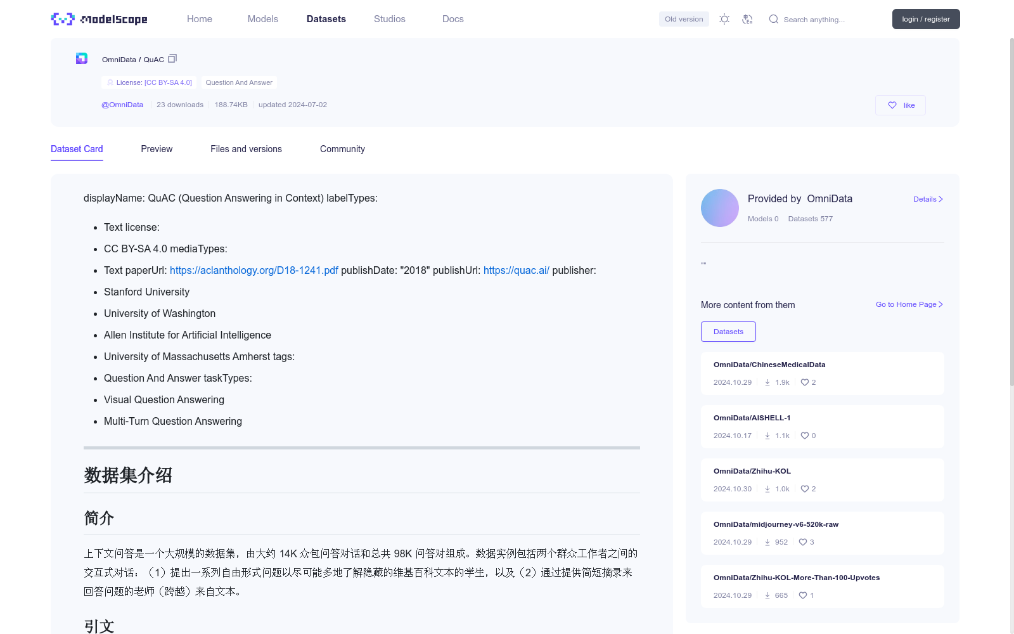Click the Models 0 count

click(763, 219)
